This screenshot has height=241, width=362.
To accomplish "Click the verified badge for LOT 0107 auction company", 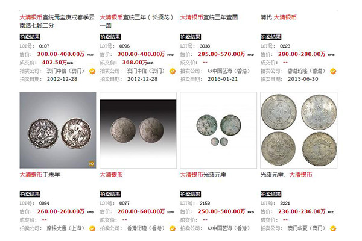I will 92,71.
